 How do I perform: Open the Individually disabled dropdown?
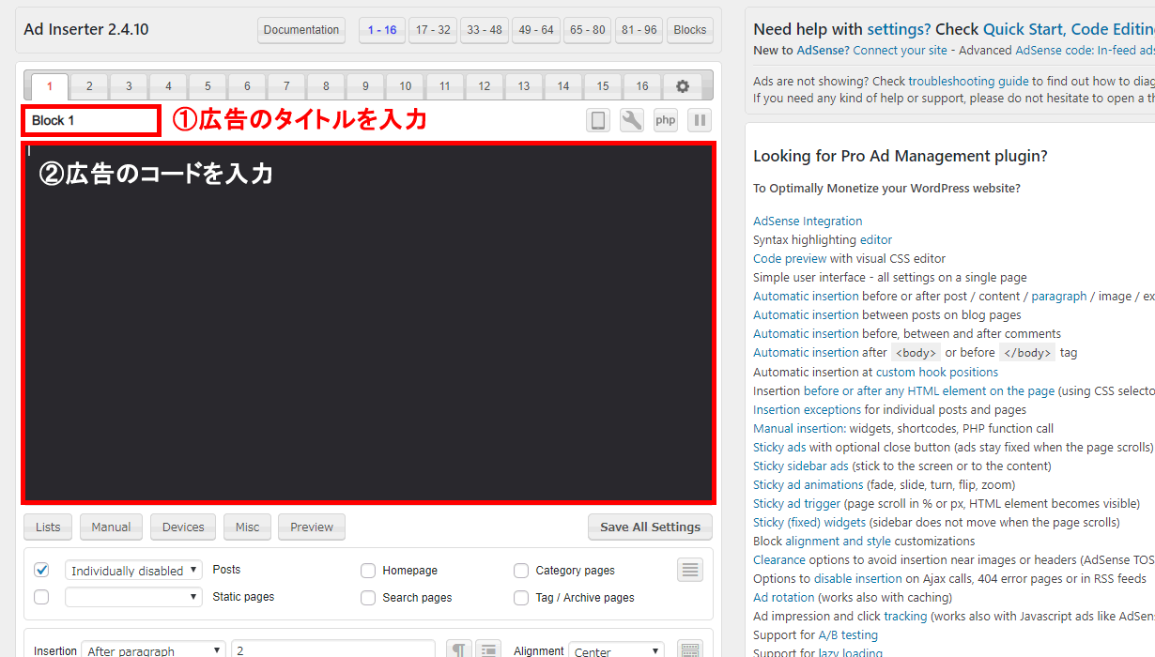(x=133, y=570)
